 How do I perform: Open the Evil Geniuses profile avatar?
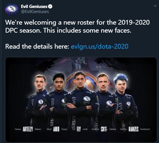[x=12, y=9]
